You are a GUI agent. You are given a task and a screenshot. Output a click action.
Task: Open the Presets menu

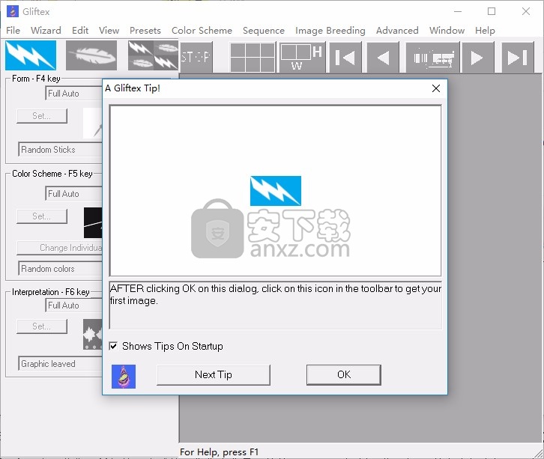[x=145, y=31]
